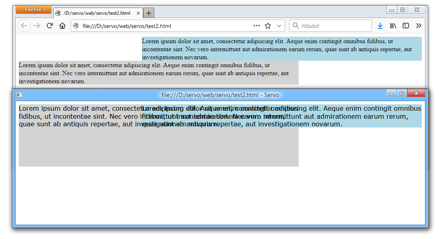Click the magnifier icon in the search box

click(x=295, y=26)
